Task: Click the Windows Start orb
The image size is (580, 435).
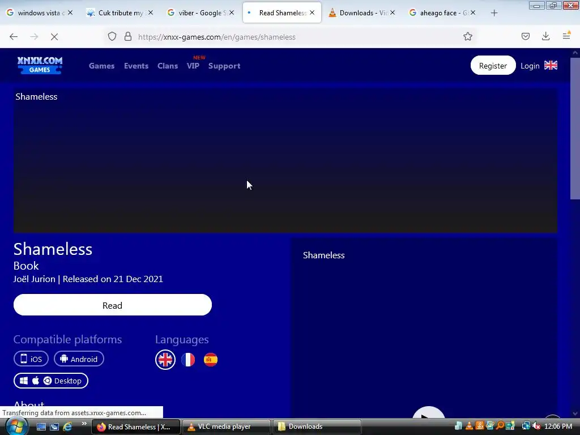Action: (15, 427)
